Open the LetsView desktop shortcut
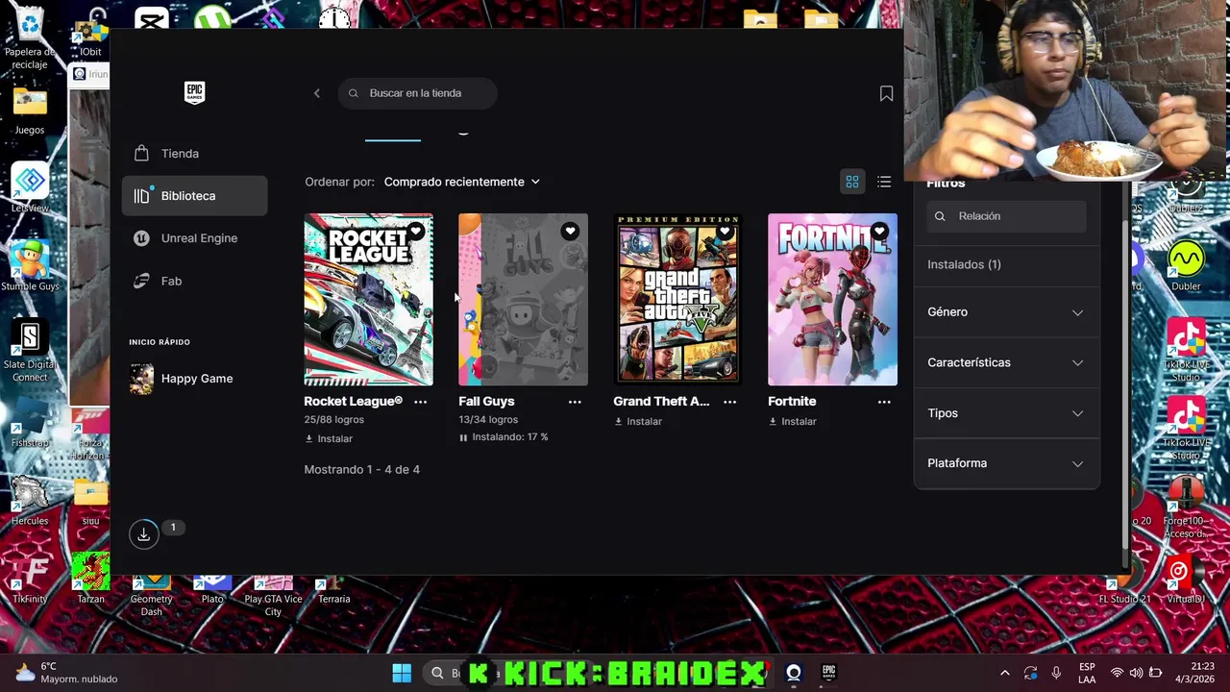Viewport: 1230px width, 692px height. [30, 187]
